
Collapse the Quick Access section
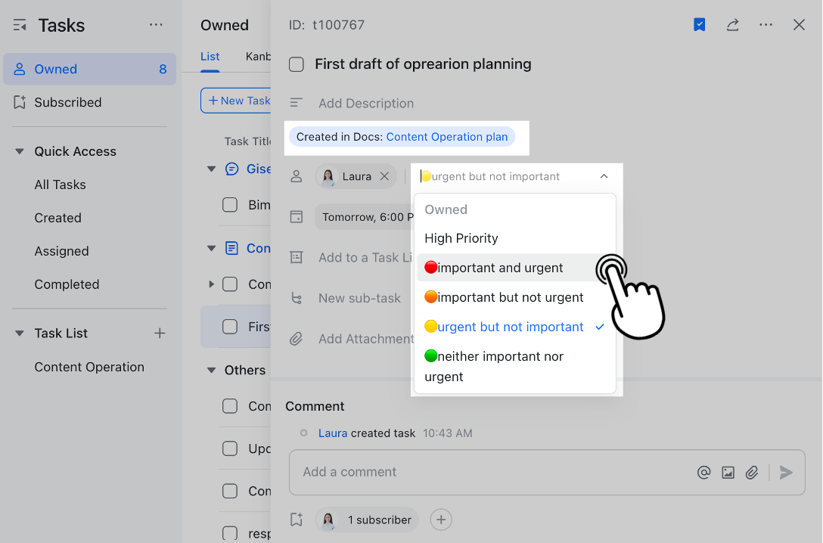[20, 151]
